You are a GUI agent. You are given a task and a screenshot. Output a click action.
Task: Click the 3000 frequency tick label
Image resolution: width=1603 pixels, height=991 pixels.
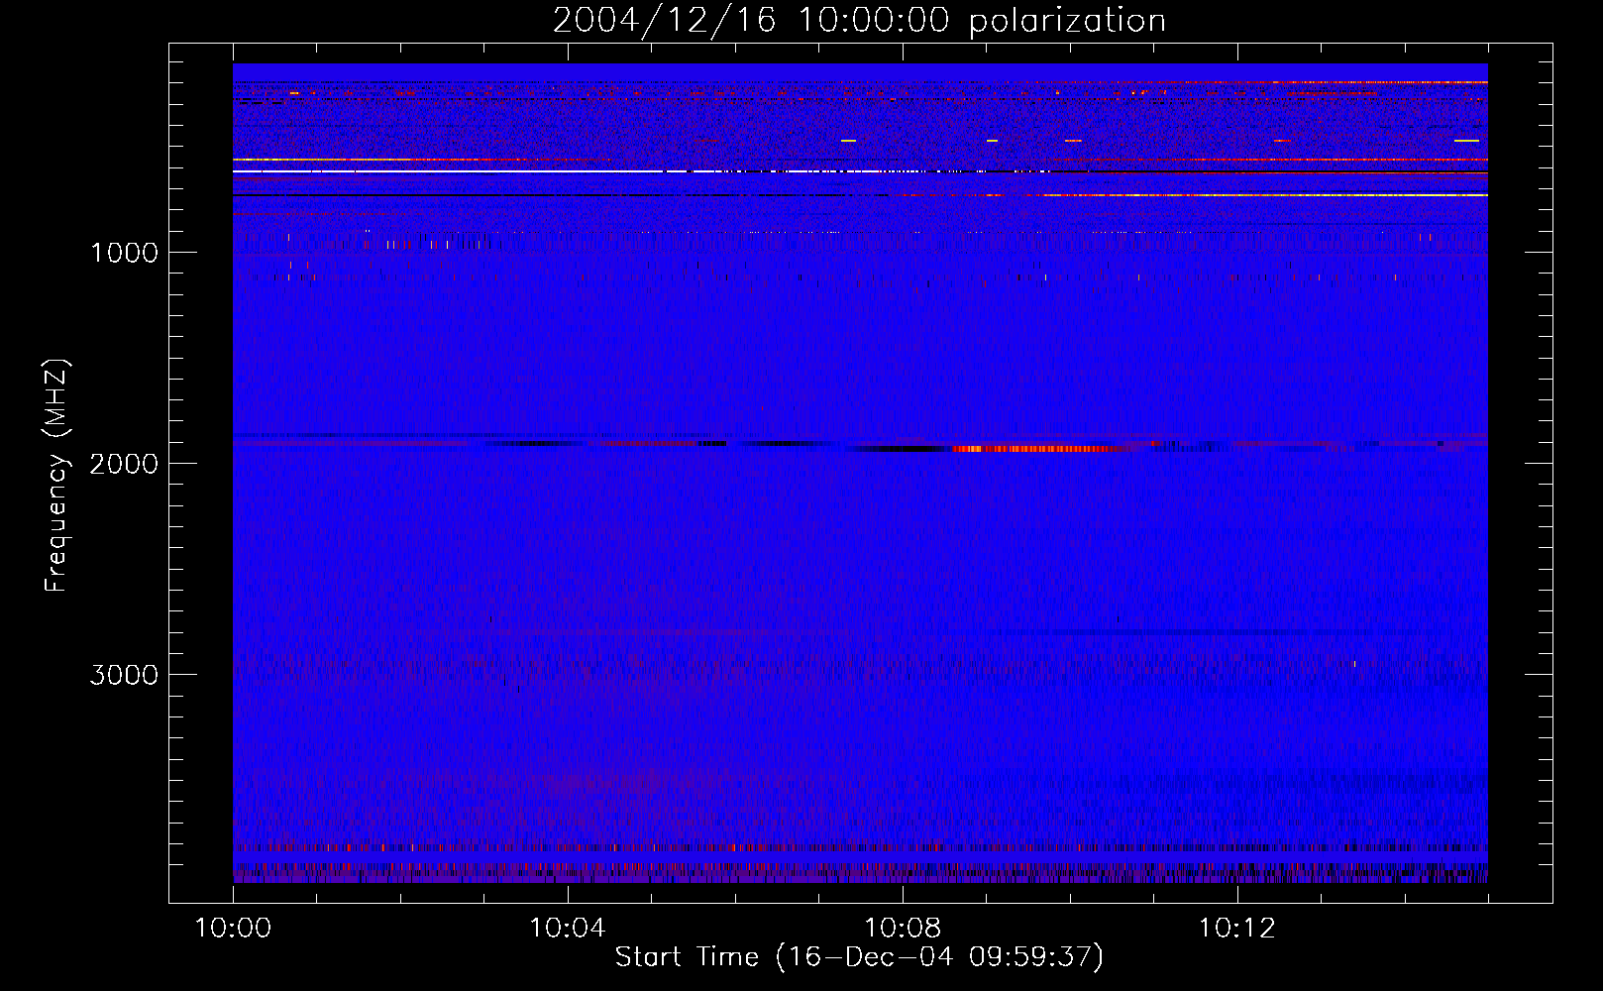pos(124,675)
